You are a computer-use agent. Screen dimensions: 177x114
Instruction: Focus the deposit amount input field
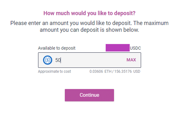[89, 60]
